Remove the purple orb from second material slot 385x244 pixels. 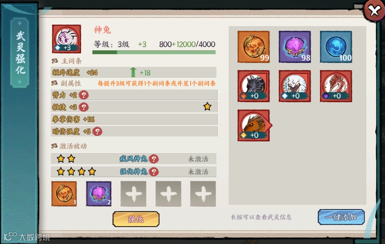click(99, 194)
